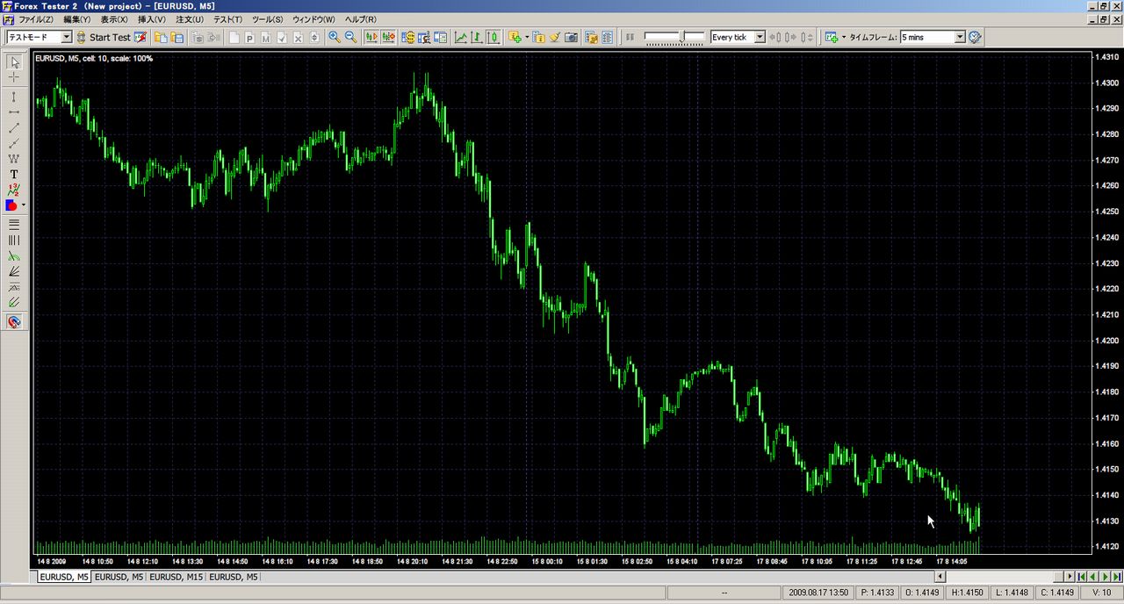Viewport: 1124px width, 604px height.
Task: Select the arrow pointer tool
Action: pyautogui.click(x=13, y=61)
